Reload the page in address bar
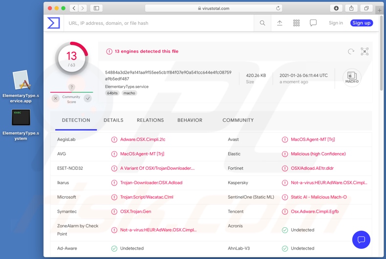Screen dimensions: 386x259 [278, 8]
